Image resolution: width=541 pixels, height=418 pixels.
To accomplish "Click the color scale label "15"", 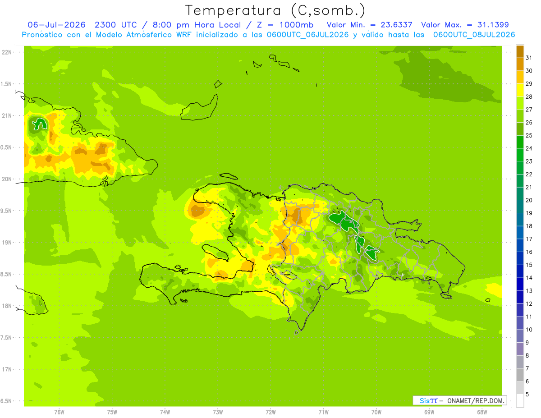I will pos(529,265).
